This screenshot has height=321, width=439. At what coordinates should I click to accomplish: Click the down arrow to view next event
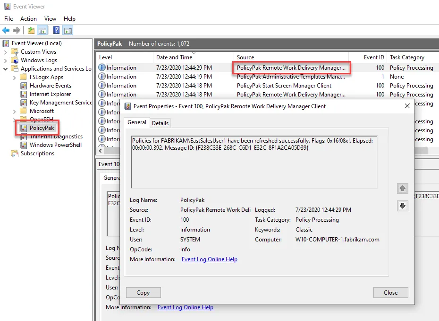tap(402, 206)
